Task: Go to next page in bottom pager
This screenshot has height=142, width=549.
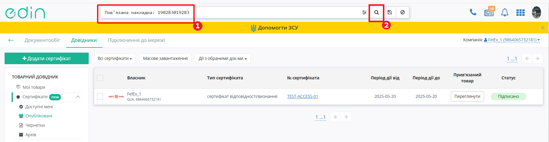Action: point(346,117)
